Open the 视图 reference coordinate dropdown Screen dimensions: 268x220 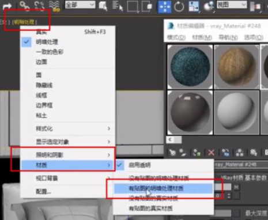pyautogui.click(x=232, y=5)
